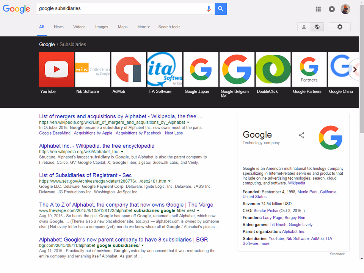Click the blue search magnifier button

click(221, 9)
